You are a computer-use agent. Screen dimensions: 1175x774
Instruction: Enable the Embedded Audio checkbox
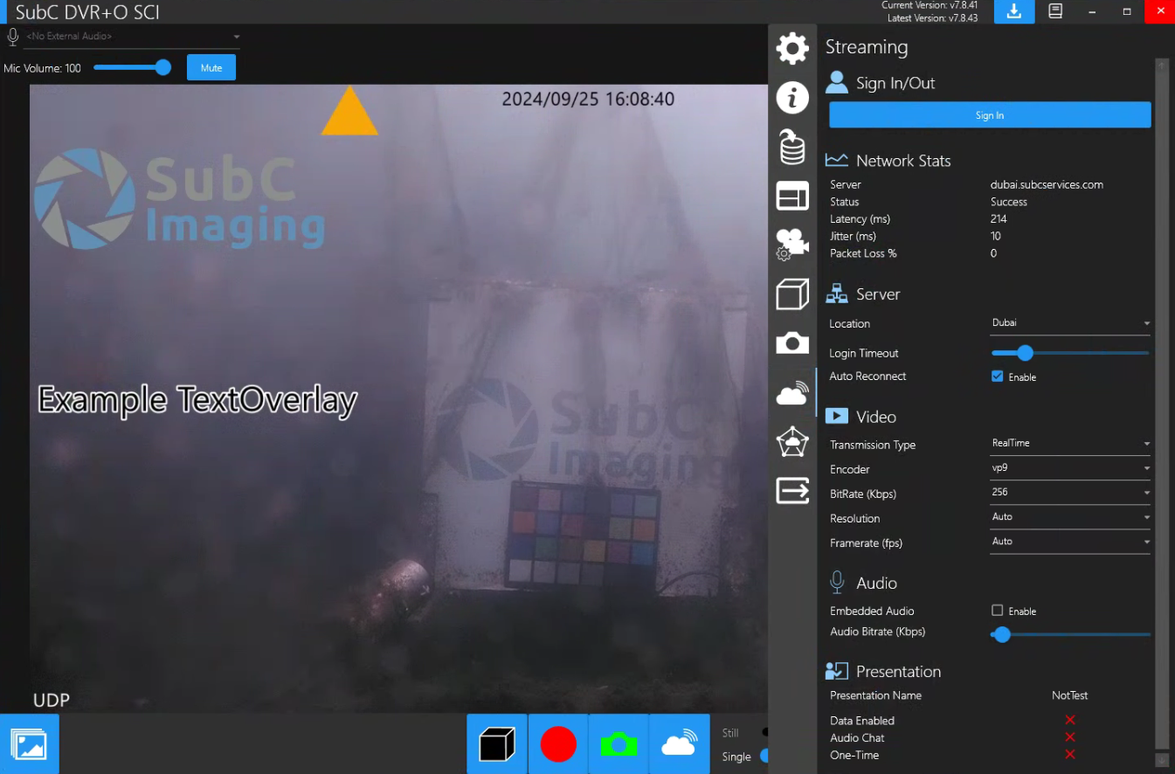click(x=997, y=611)
